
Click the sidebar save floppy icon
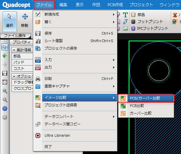click(5, 73)
